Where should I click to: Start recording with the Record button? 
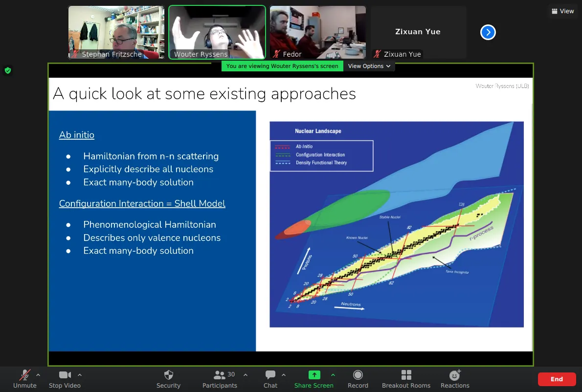point(358,379)
